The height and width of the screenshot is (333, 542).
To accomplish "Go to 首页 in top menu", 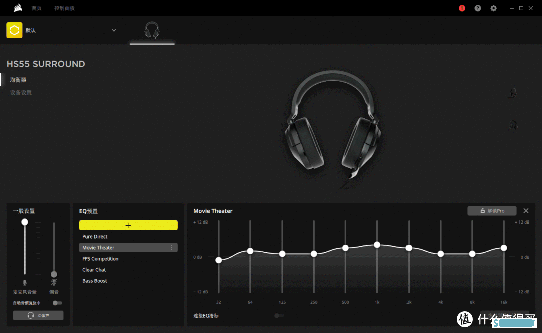I will pos(36,8).
